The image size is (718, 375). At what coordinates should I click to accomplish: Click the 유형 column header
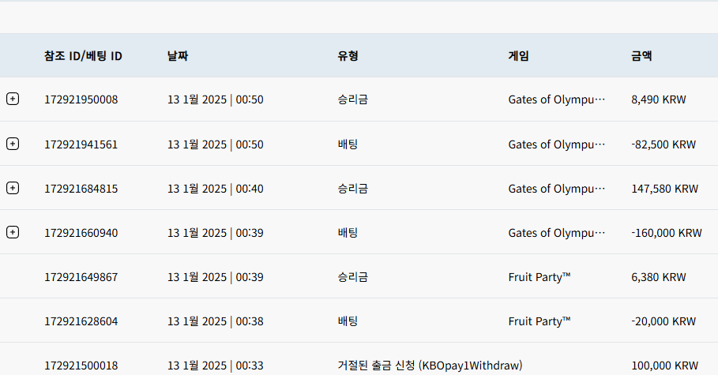[x=348, y=56]
